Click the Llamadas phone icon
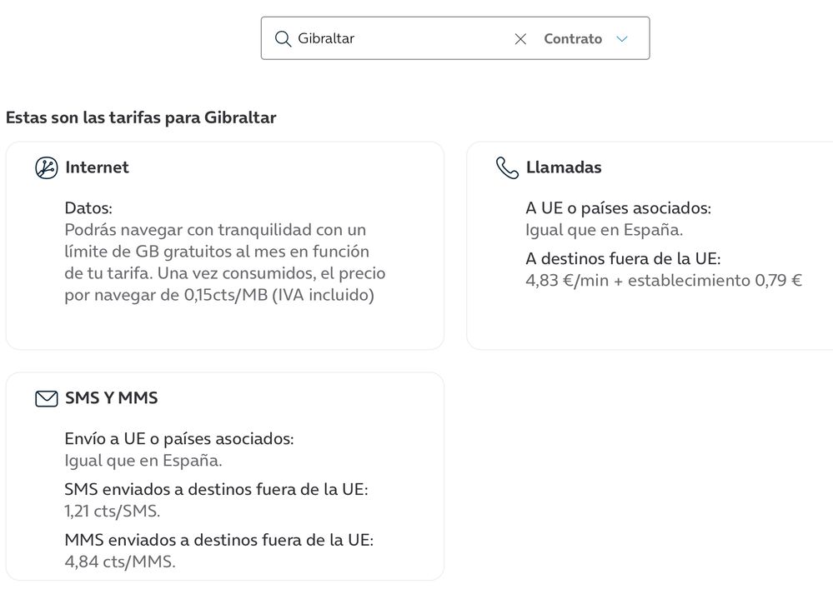Screen dimensions: 833x604 pos(507,167)
